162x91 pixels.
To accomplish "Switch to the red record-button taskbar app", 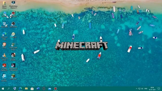I will (x=55, y=89).
